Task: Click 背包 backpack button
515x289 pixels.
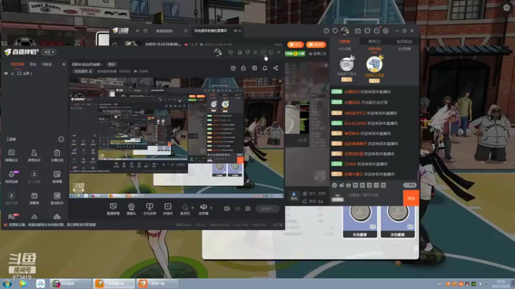Action: pyautogui.click(x=294, y=196)
